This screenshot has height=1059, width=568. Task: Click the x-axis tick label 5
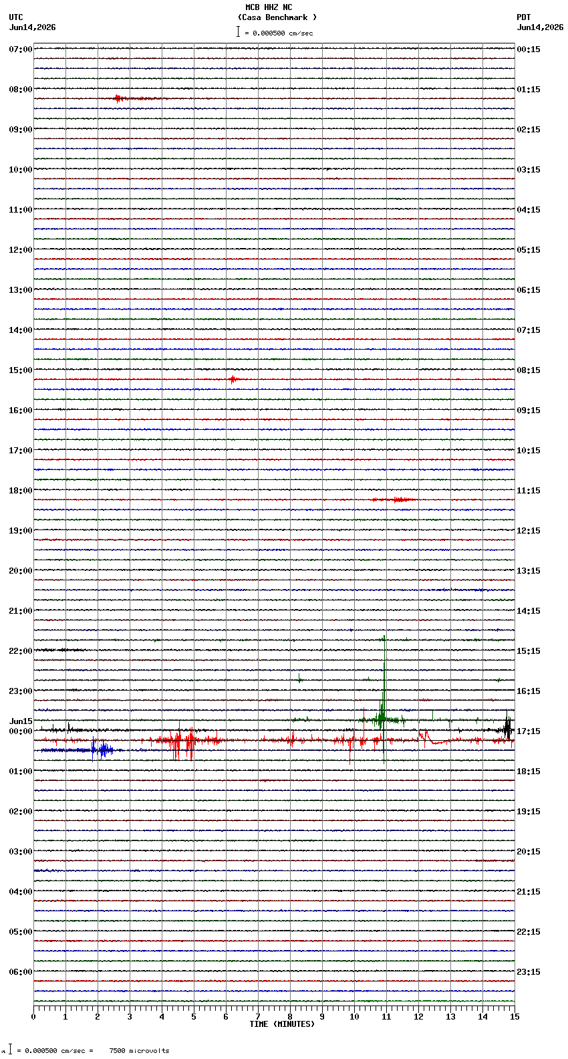click(194, 1017)
